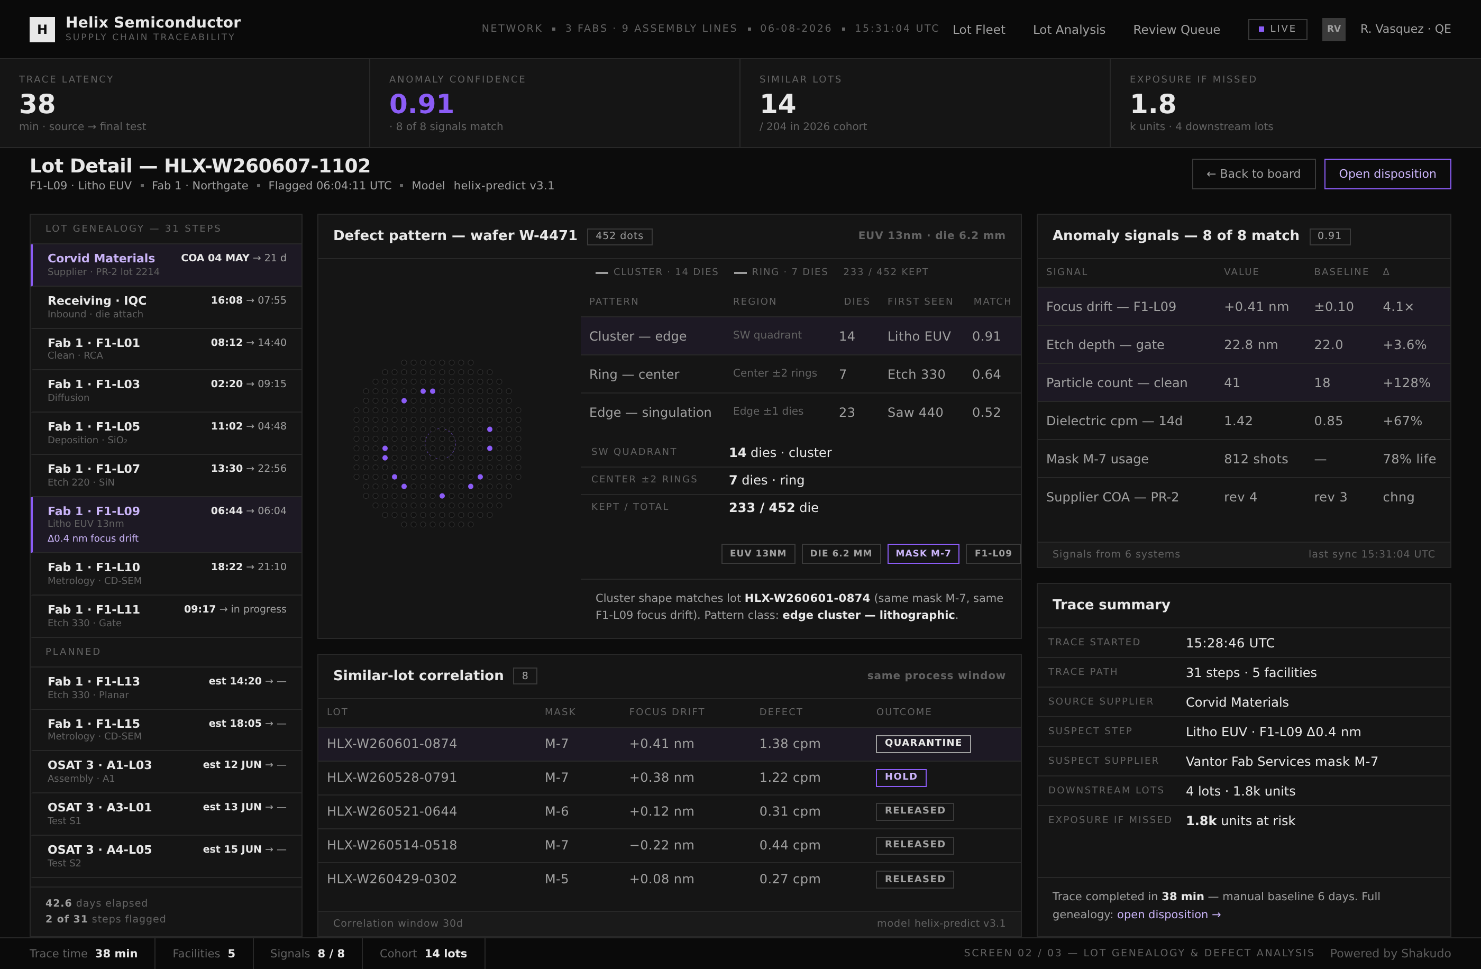Click the Helix H logo icon

click(x=42, y=29)
